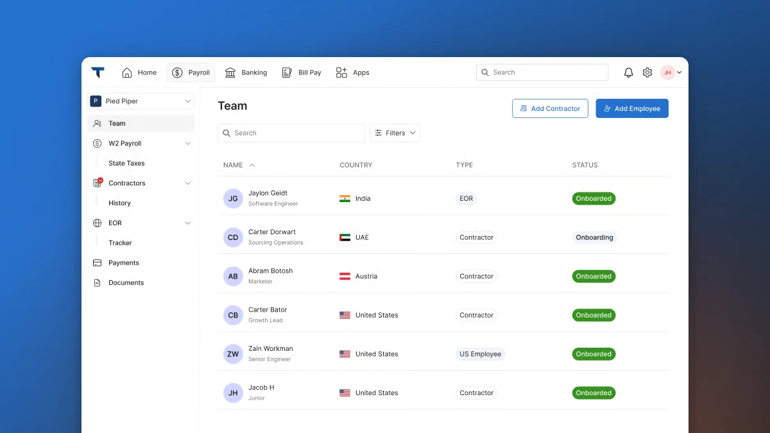Image resolution: width=770 pixels, height=433 pixels.
Task: Click Contractor tag in Abram Botosh row
Action: (476, 276)
